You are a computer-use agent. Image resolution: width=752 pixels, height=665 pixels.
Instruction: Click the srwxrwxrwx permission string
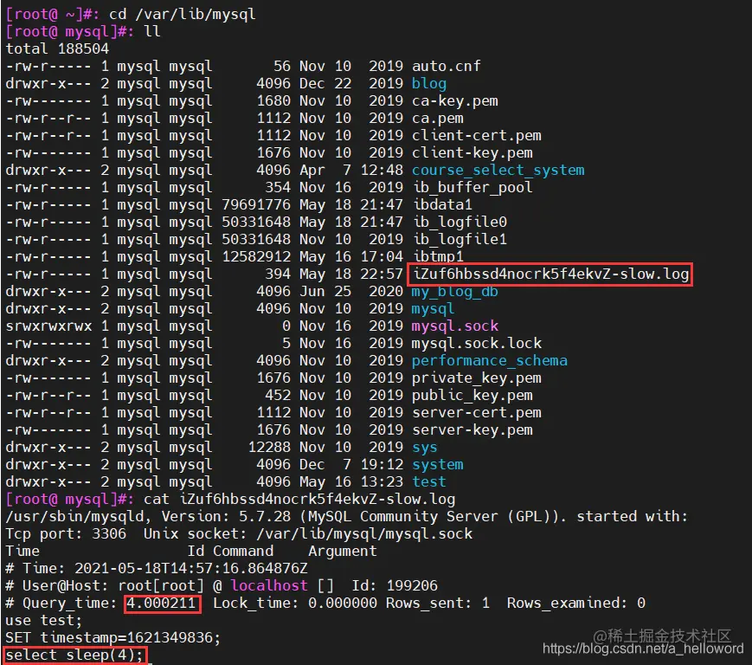pyautogui.click(x=48, y=326)
